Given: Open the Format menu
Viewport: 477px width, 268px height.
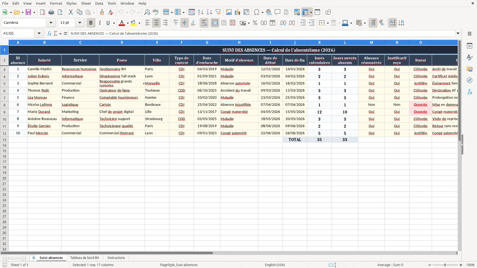Looking at the screenshot, I should tap(56, 3).
